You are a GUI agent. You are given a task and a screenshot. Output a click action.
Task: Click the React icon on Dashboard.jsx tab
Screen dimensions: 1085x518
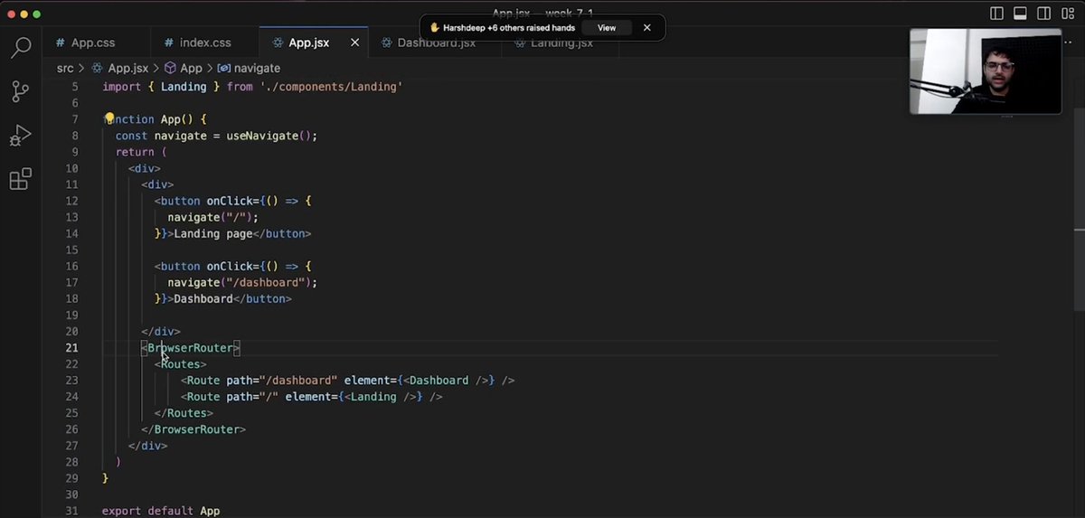coord(386,42)
